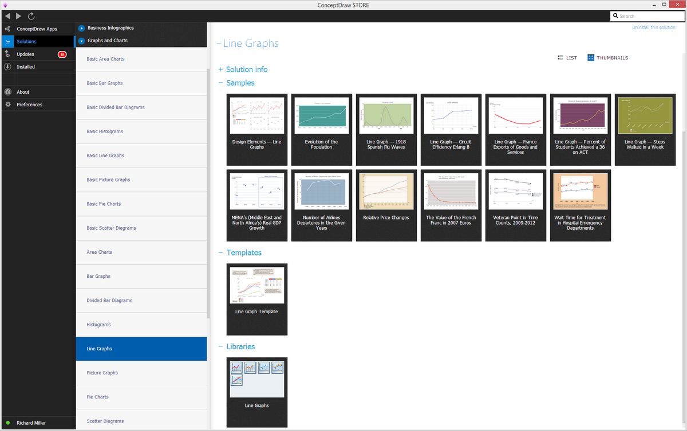Image resolution: width=687 pixels, height=431 pixels.
Task: Click the solutions list vertical scrollbar
Action: pos(208,193)
